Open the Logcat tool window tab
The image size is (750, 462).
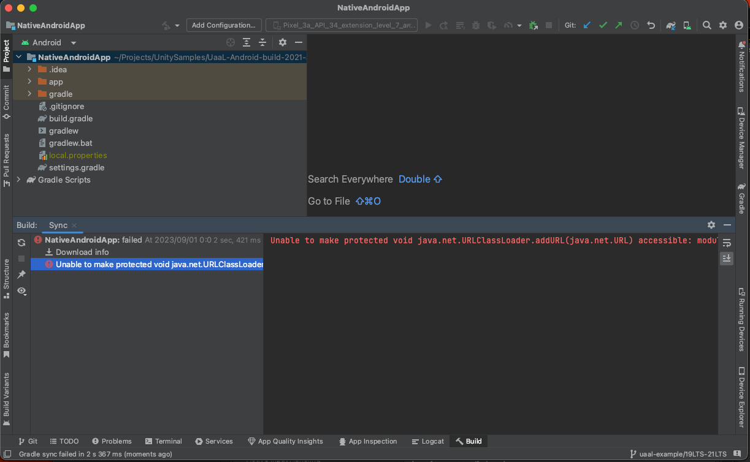427,441
